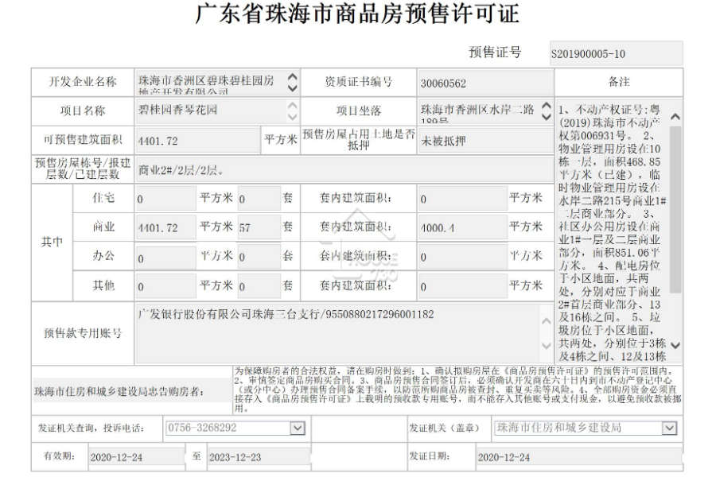This screenshot has width=716, height=477.
Task: Click up arrow in 预售款专用账号 text area
Action: click(546, 321)
